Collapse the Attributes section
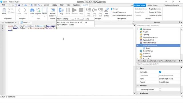This screenshot has width=183, height=103. (138, 93)
